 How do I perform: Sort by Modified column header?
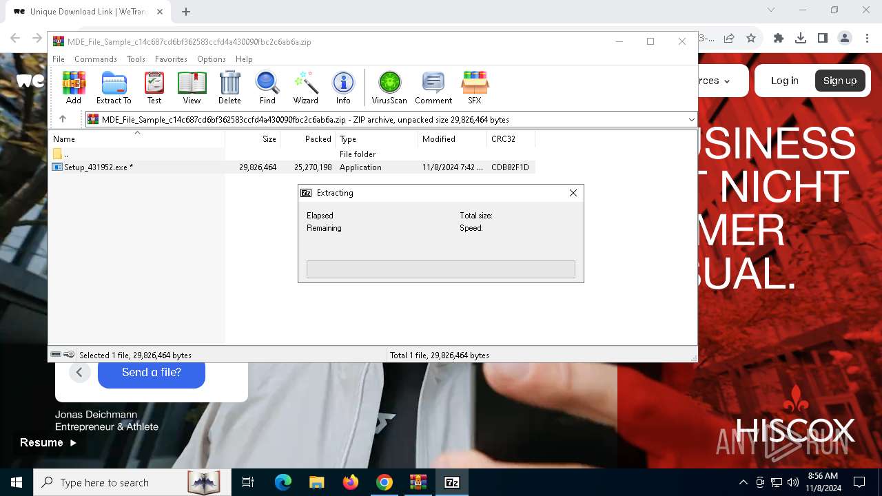453,139
